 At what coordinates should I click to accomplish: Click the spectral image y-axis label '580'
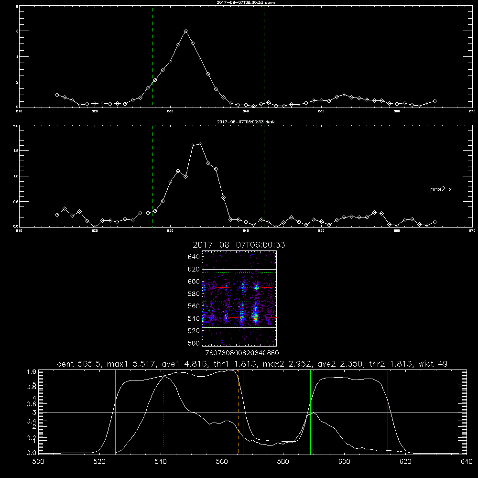[x=194, y=294]
